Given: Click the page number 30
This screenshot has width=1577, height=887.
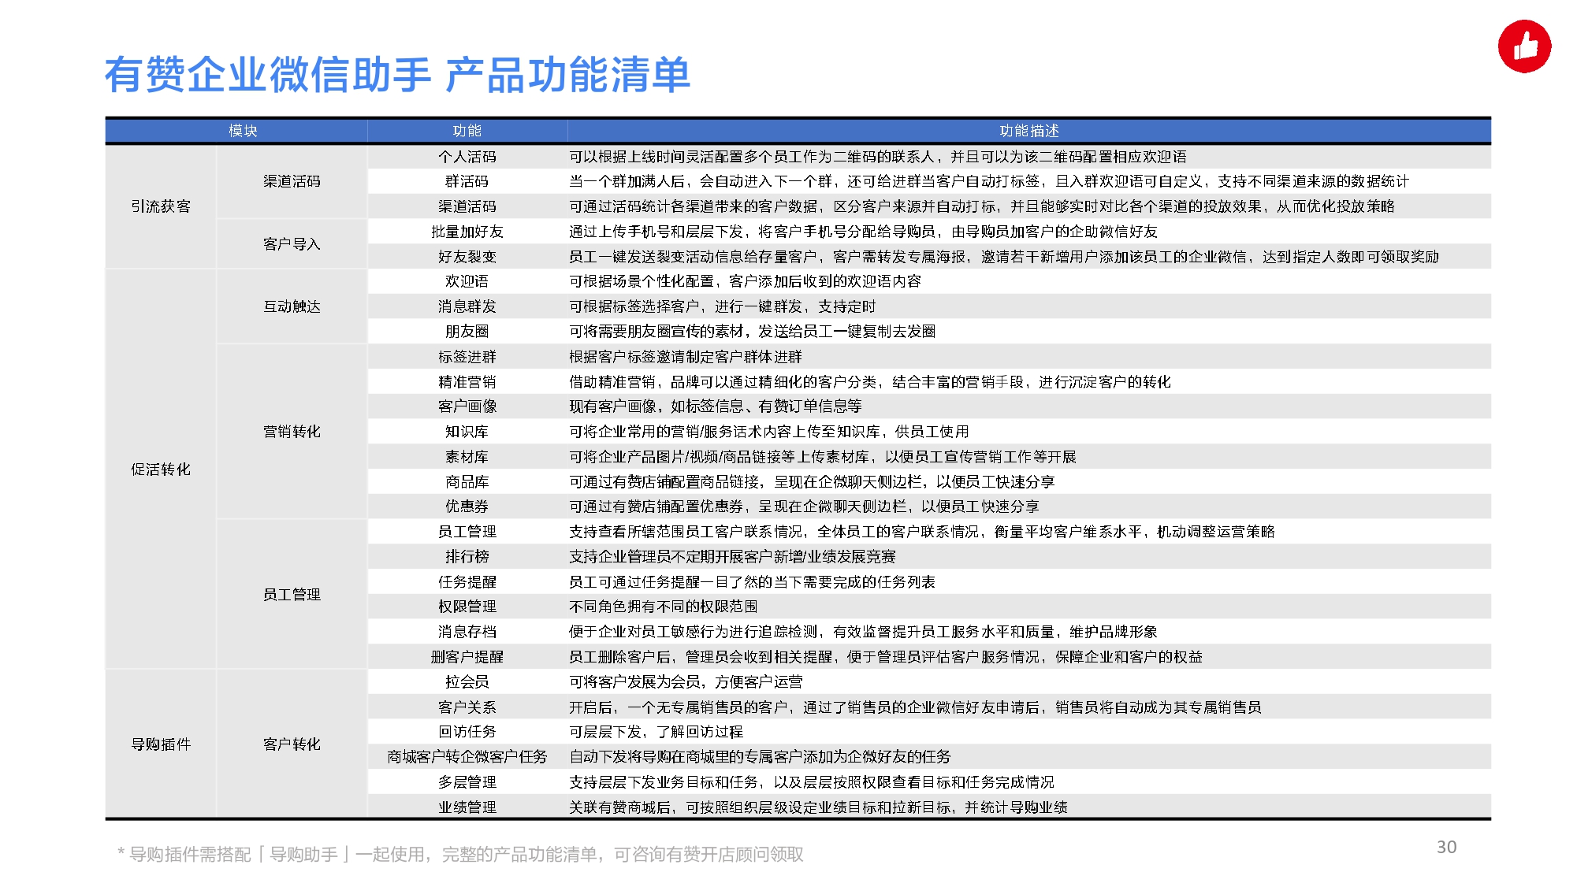Looking at the screenshot, I should [x=1446, y=848].
